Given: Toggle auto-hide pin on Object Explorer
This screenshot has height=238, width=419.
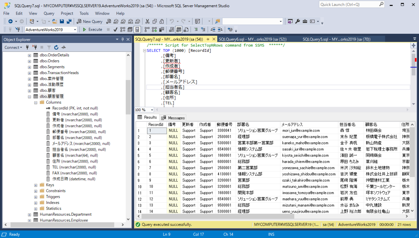Looking at the screenshot, I should click(x=123, y=40).
